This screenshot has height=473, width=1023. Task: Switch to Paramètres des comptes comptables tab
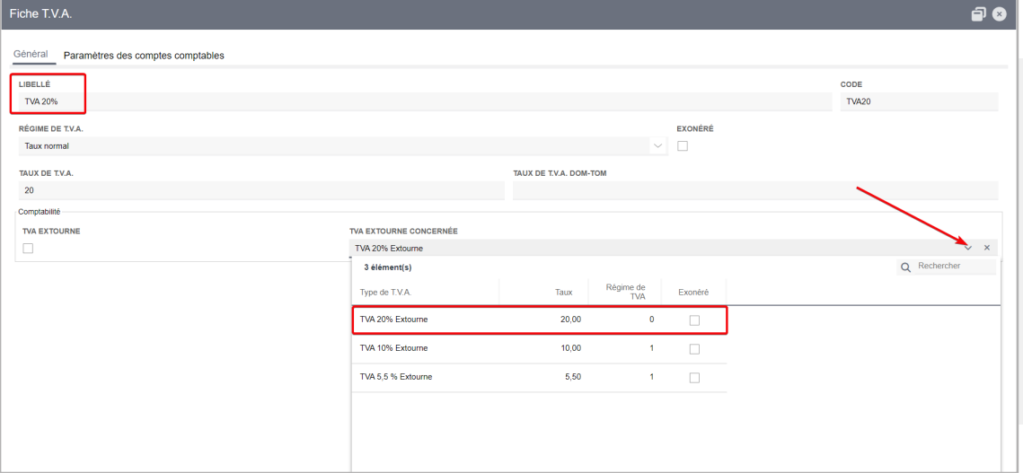click(x=144, y=56)
